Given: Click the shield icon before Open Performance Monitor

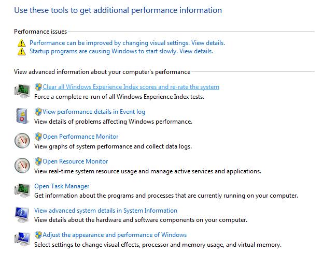Looking at the screenshot, I should [x=38, y=137].
